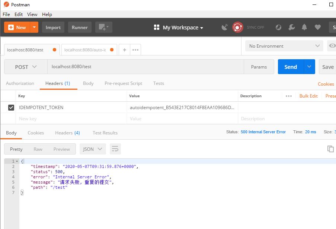336x229 pixels.
Task: Open the View menu
Action: [32, 15]
